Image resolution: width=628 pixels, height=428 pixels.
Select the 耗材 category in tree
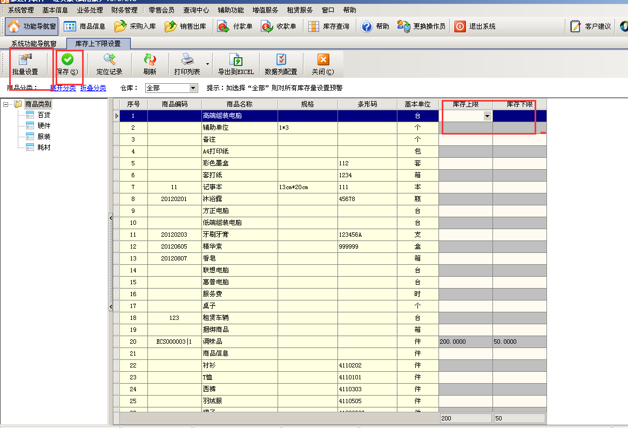tap(44, 148)
